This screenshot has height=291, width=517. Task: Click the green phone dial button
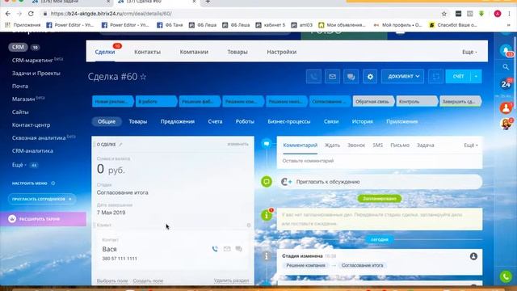(x=506, y=276)
